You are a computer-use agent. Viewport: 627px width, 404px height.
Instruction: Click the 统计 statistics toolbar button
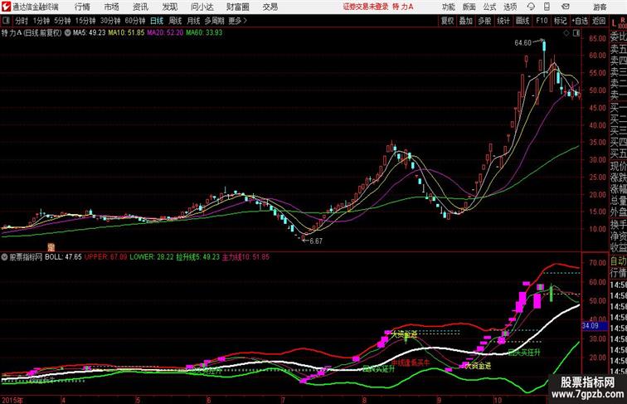click(503, 21)
